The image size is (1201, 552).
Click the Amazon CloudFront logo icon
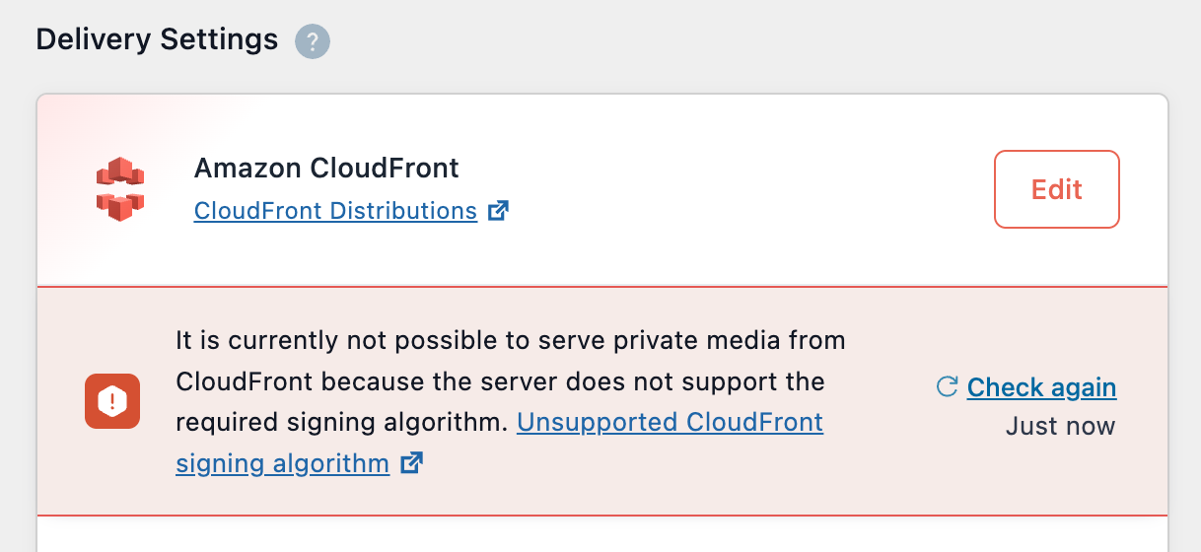tap(119, 188)
